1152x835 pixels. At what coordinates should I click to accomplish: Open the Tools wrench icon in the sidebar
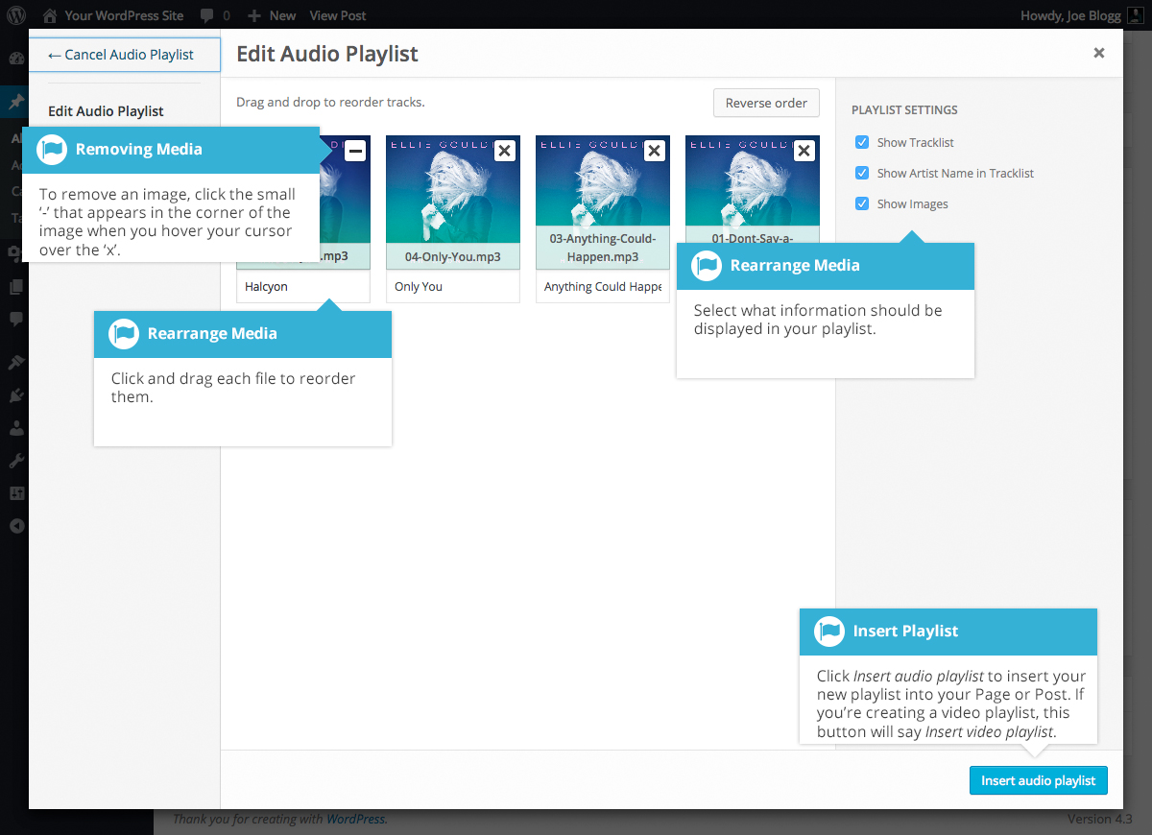[16, 461]
